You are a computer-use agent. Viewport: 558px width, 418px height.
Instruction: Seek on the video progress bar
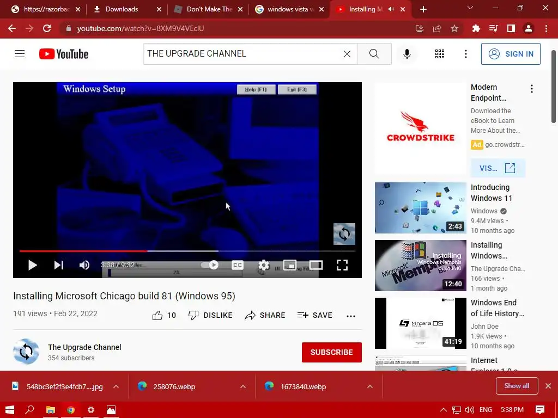coord(187,251)
